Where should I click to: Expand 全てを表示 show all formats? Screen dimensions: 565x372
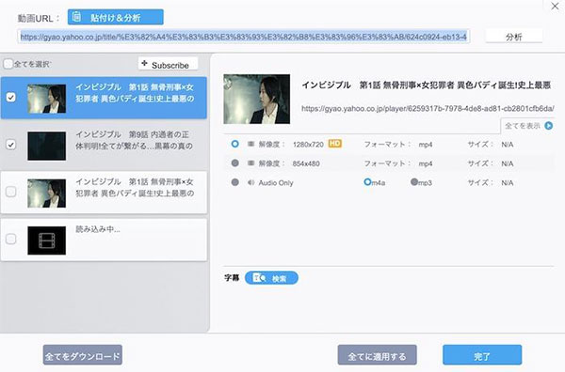[x=528, y=126]
